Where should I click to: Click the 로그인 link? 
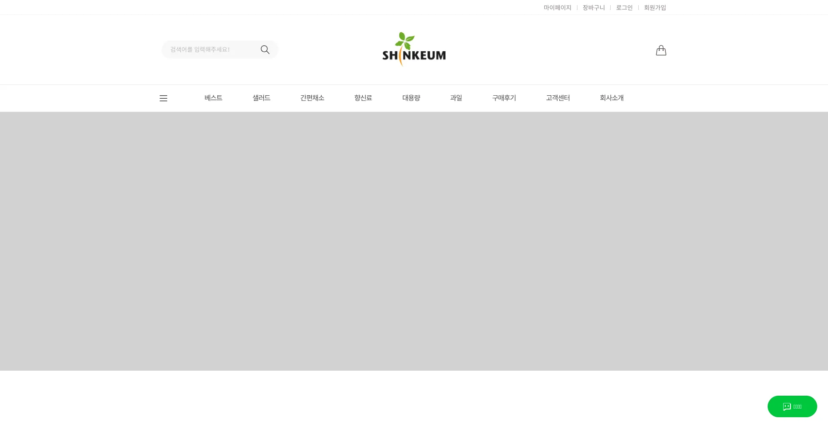click(624, 8)
